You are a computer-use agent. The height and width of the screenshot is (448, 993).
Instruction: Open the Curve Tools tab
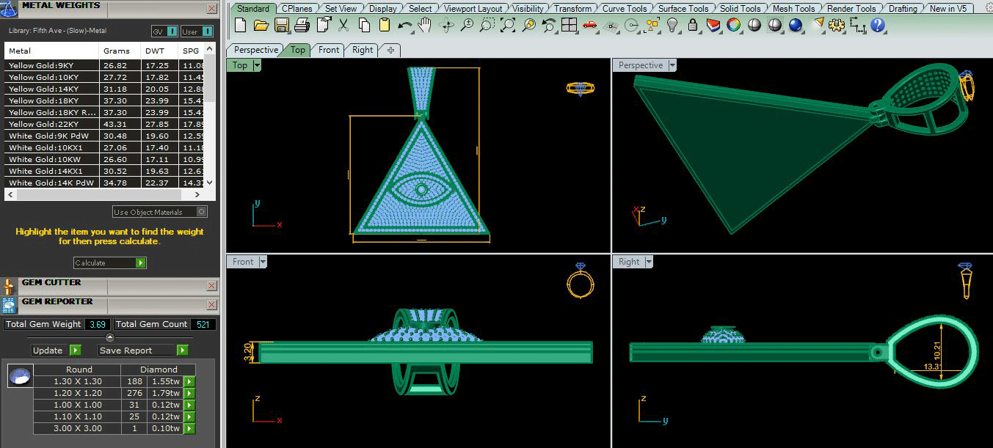click(625, 9)
